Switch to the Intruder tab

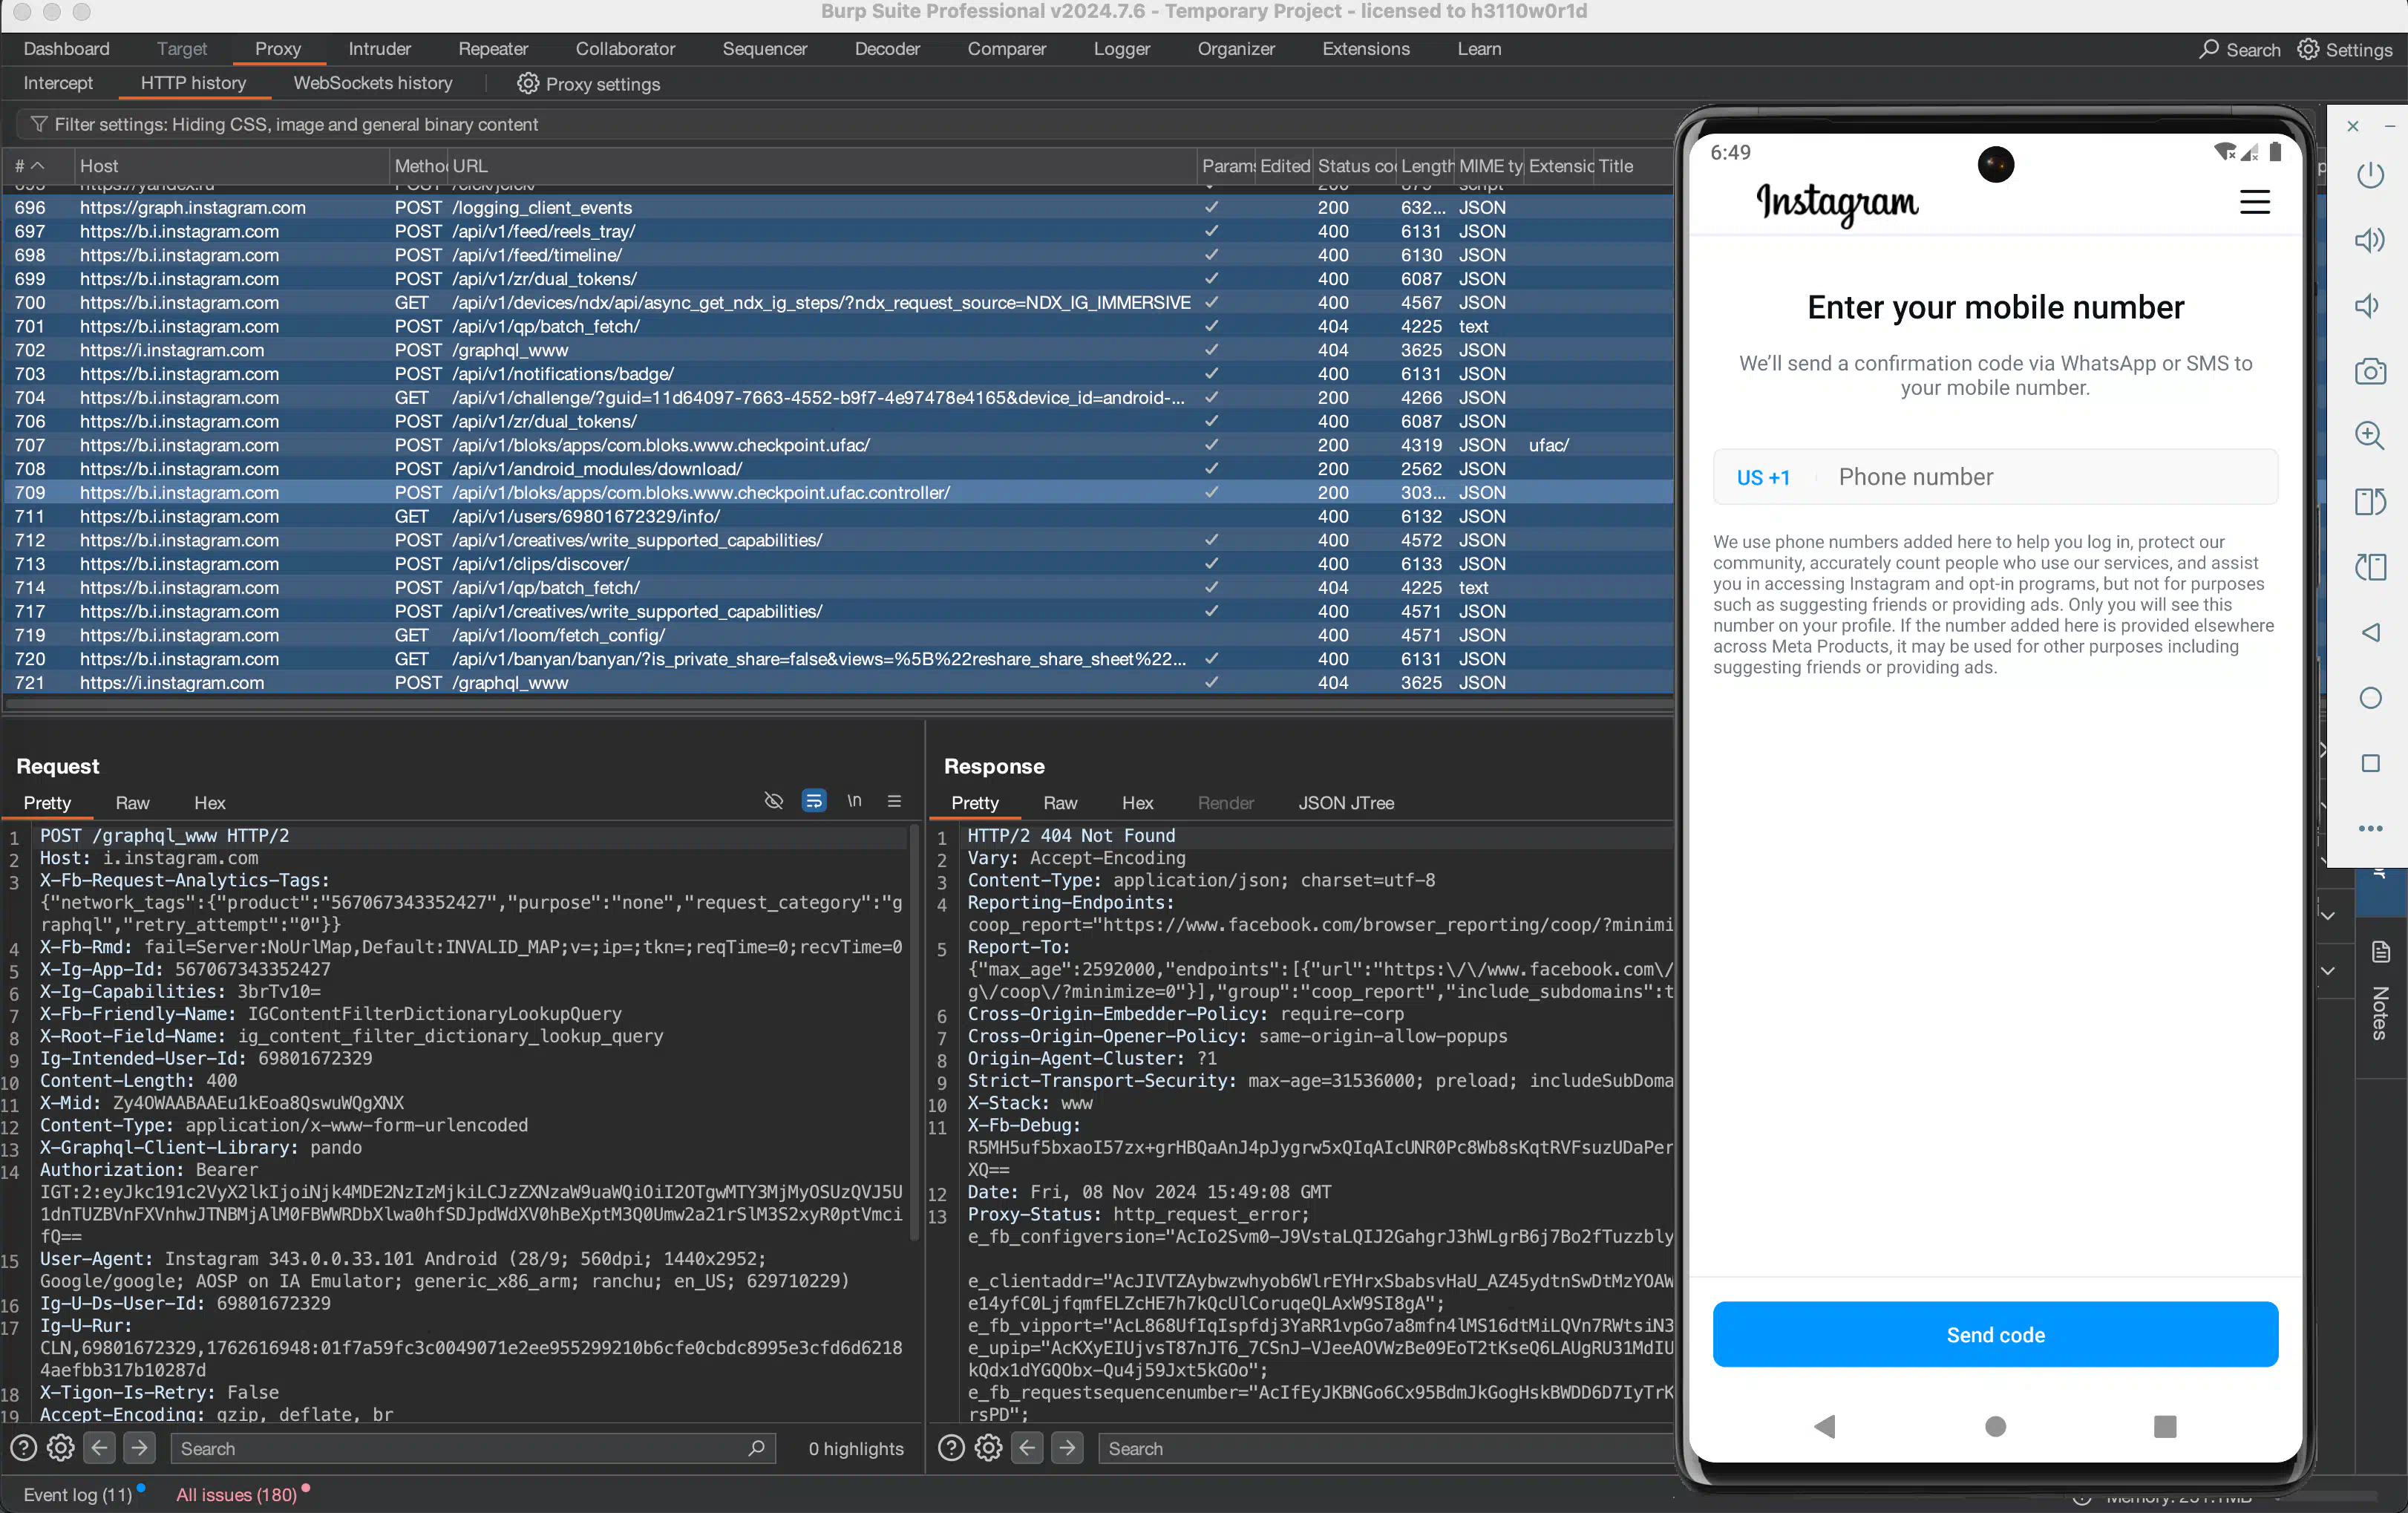pyautogui.click(x=379, y=49)
